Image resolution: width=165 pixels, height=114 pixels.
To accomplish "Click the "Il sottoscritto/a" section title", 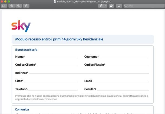I will pos(26,50).
